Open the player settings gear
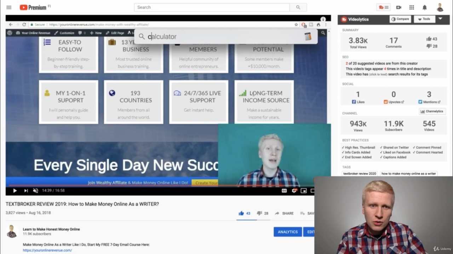This screenshot has width=453, height=254. click(x=294, y=190)
